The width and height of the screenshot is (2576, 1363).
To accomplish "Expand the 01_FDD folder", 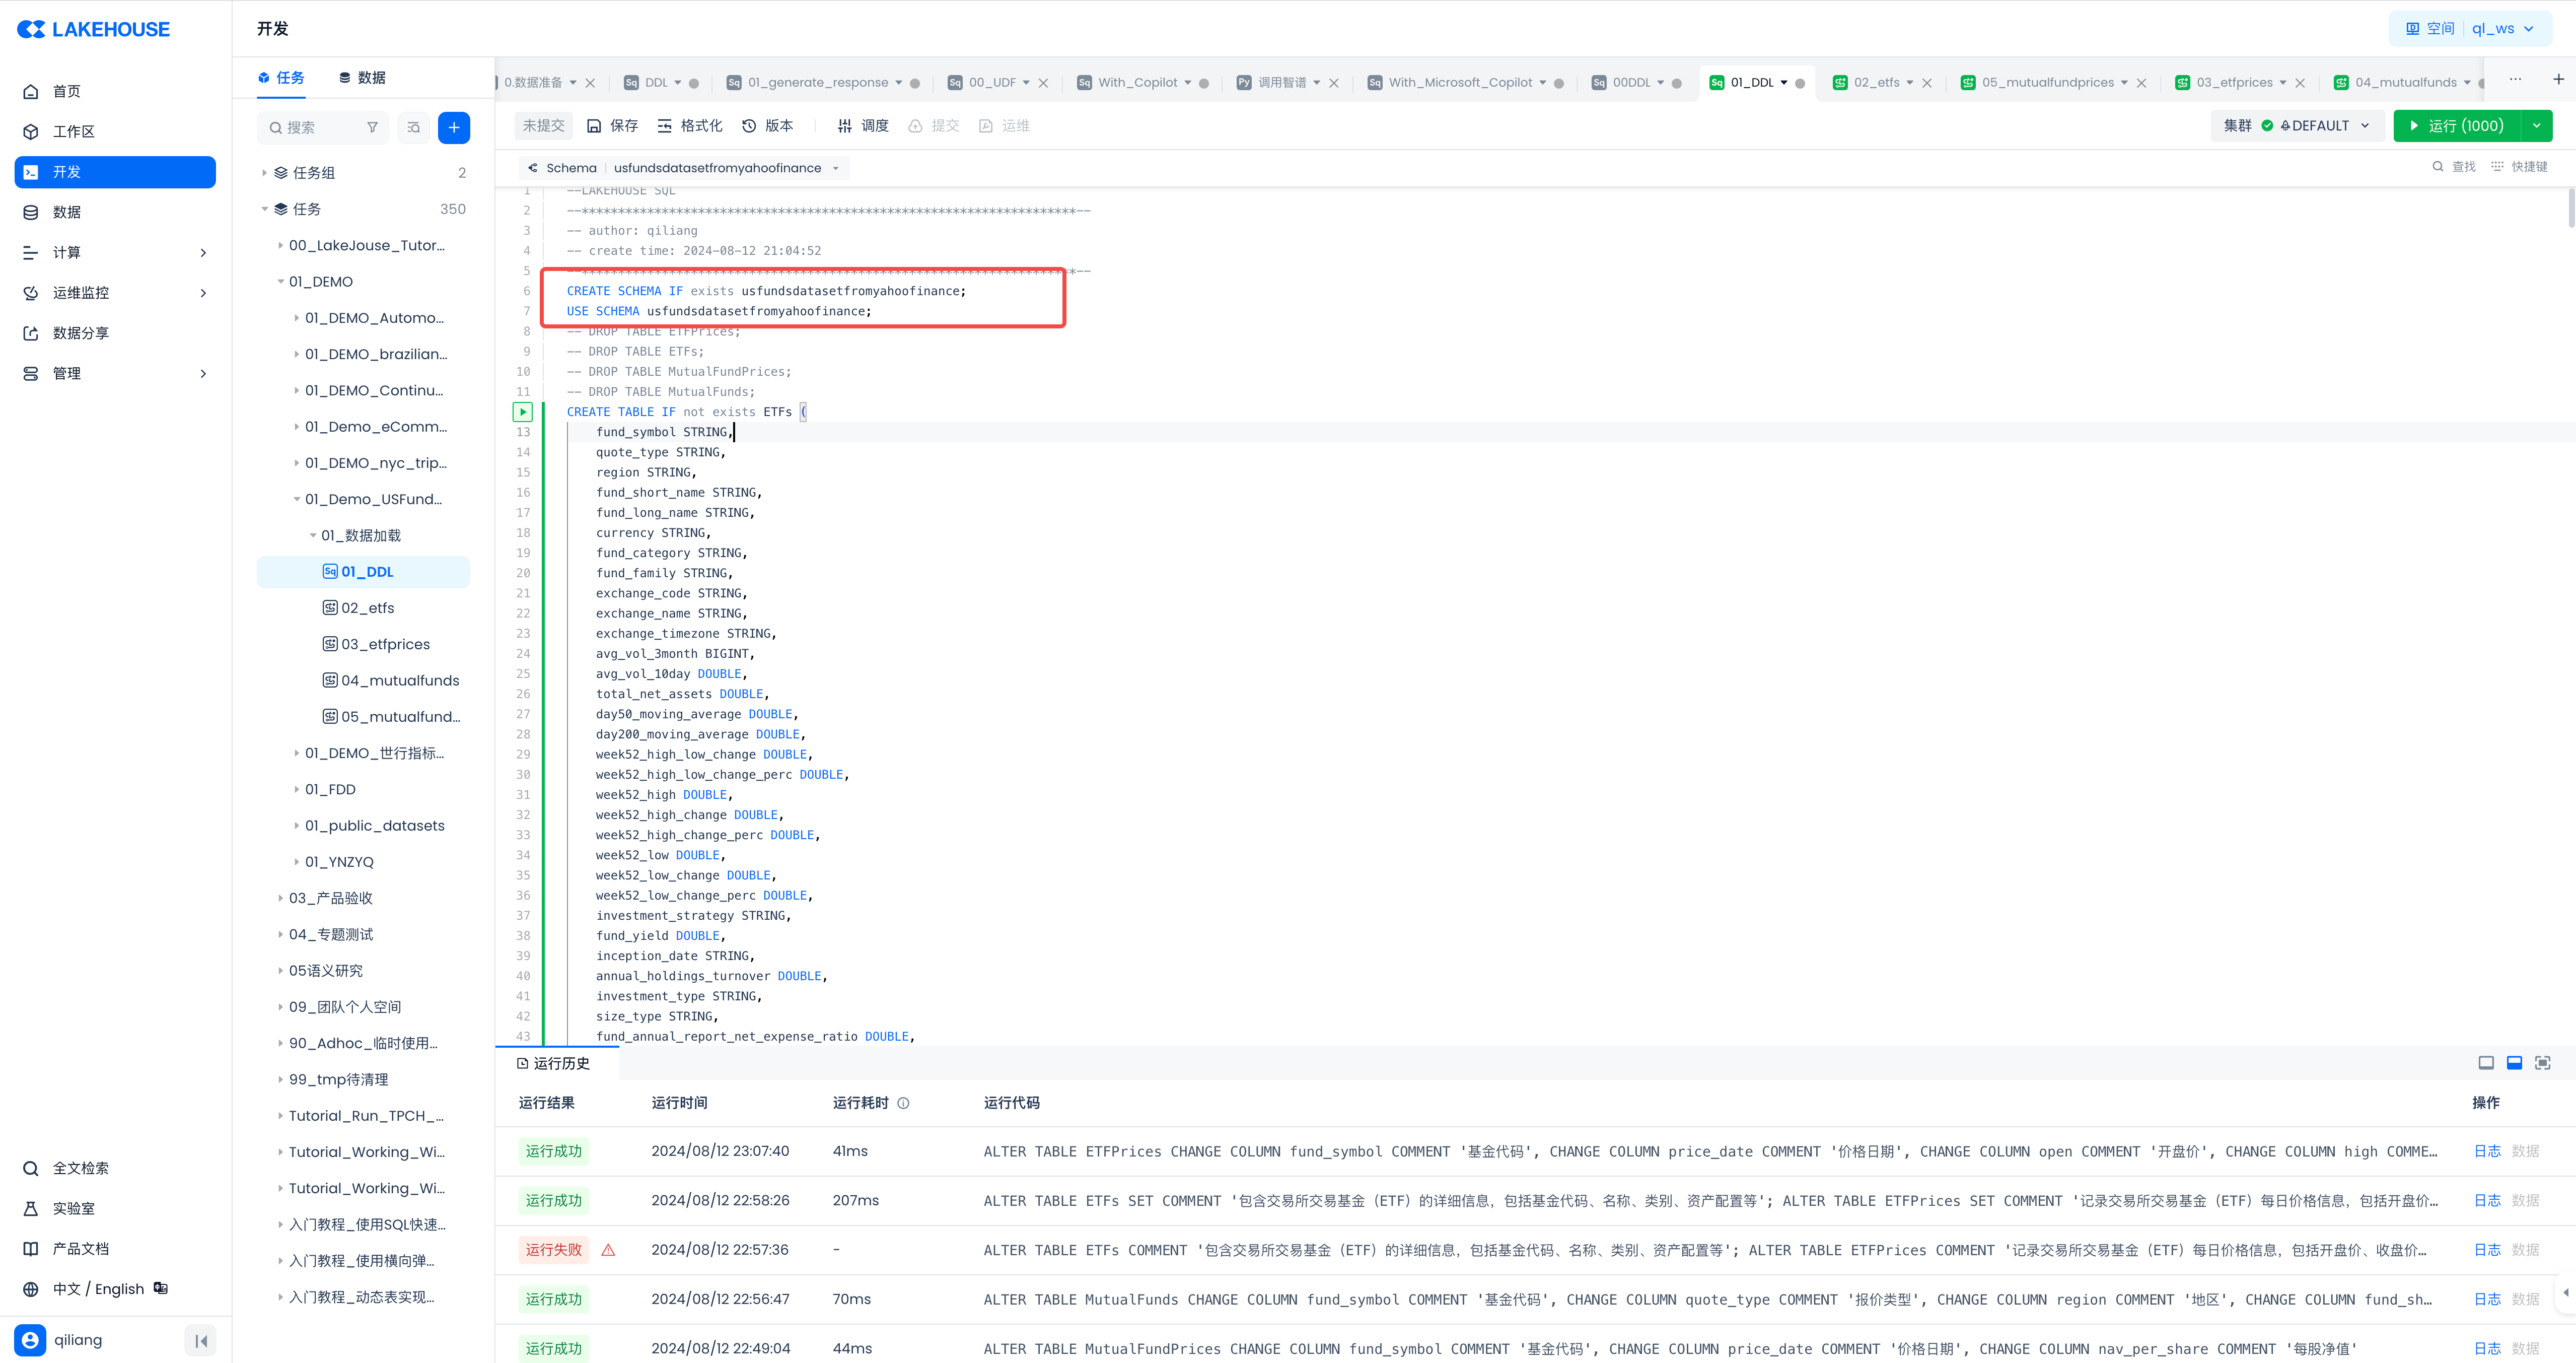I will pos(296,789).
